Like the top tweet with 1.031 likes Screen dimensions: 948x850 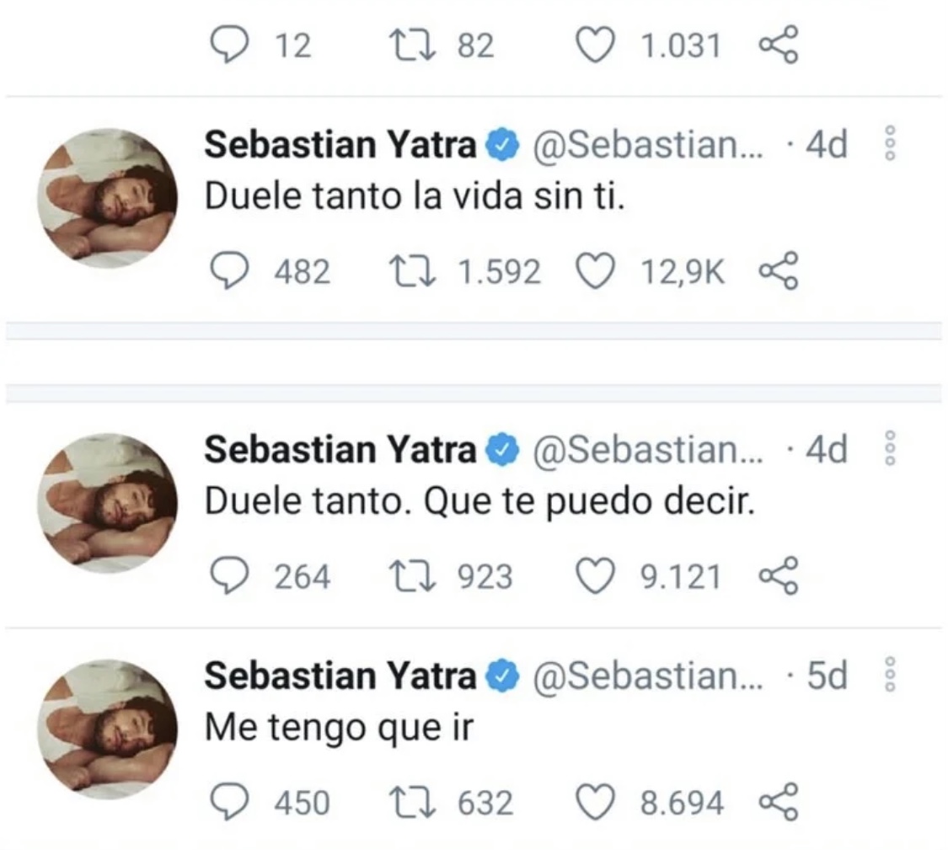pyautogui.click(x=596, y=45)
